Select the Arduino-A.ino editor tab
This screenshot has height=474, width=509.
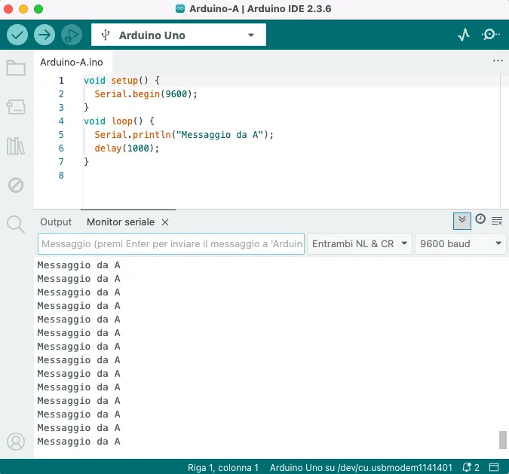[72, 62]
